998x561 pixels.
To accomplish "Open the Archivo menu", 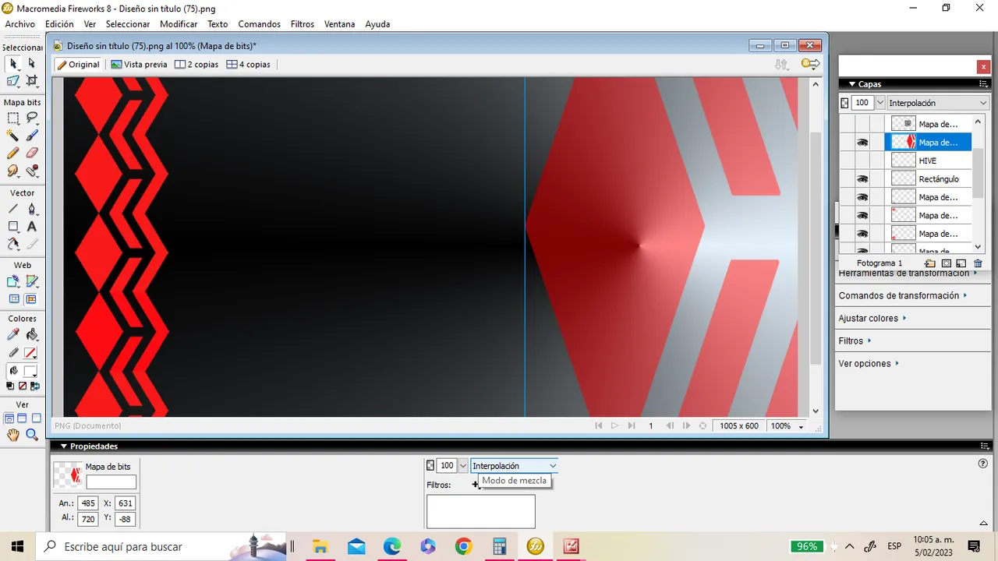I will pyautogui.click(x=20, y=24).
